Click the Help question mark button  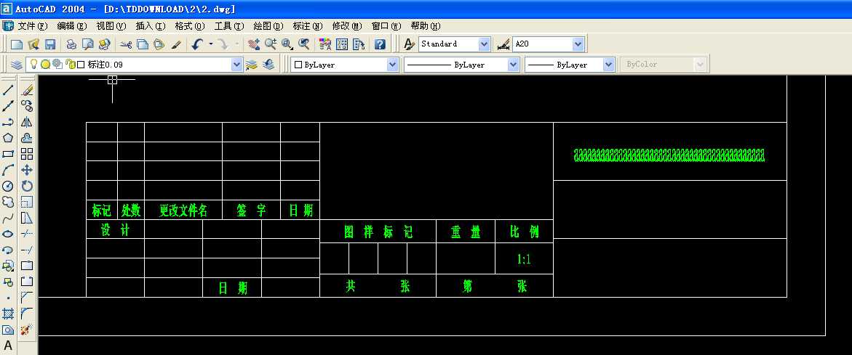tap(380, 44)
